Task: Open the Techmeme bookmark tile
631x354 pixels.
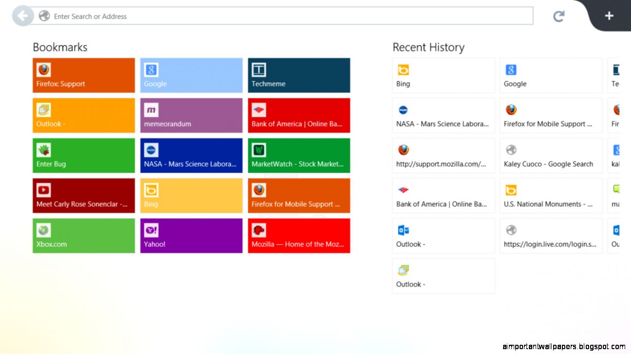Action: [x=299, y=75]
